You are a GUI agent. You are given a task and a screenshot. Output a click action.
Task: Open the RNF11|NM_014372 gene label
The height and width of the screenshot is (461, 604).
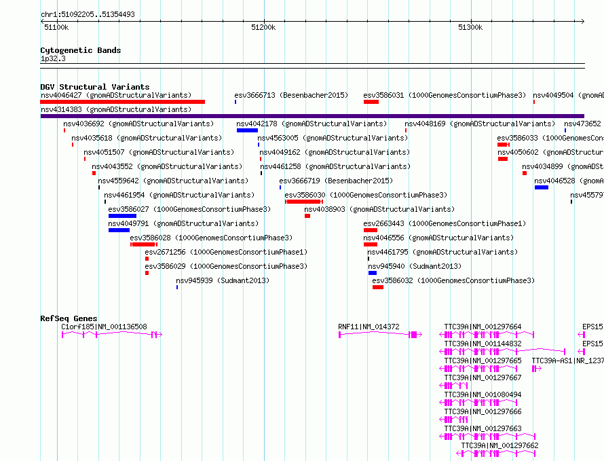[369, 327]
